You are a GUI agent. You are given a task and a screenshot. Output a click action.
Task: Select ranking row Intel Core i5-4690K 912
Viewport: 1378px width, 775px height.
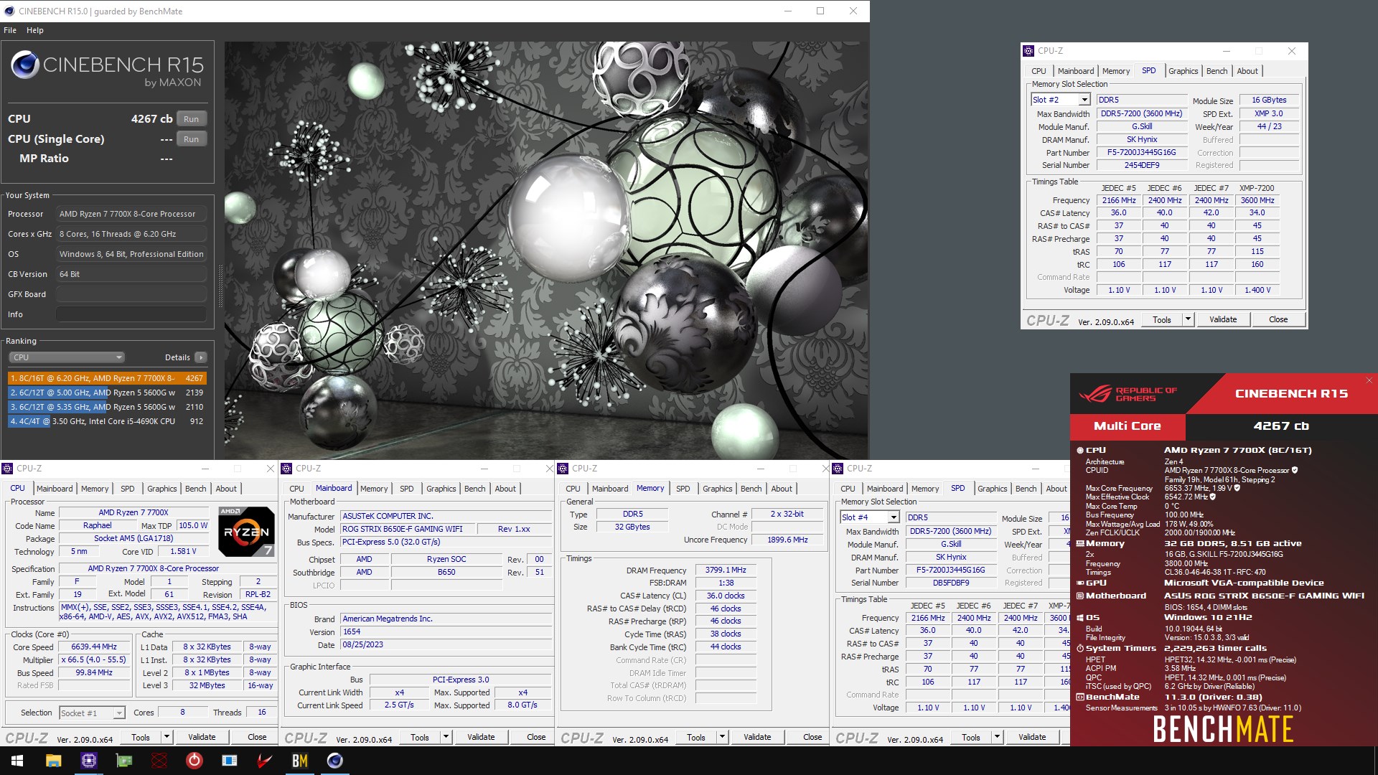tap(107, 421)
